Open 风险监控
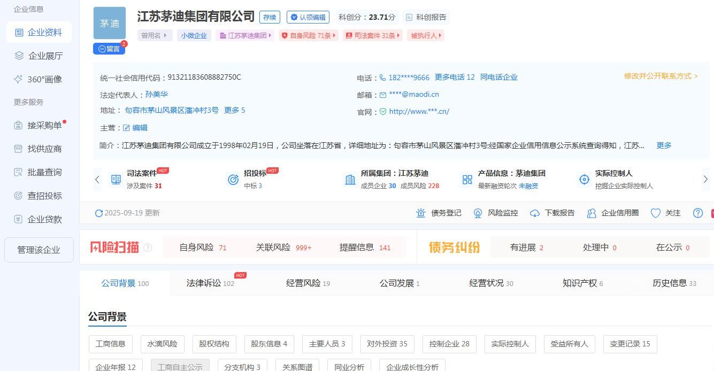Image resolution: width=714 pixels, height=371 pixels. (x=495, y=213)
